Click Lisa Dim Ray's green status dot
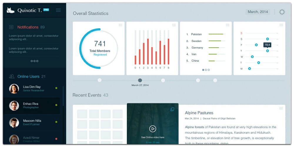294x147 pixels. (x=56, y=88)
